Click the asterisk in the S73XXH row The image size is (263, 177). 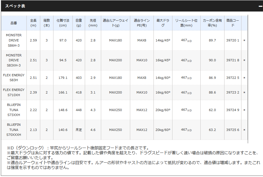[x=244, y=110]
